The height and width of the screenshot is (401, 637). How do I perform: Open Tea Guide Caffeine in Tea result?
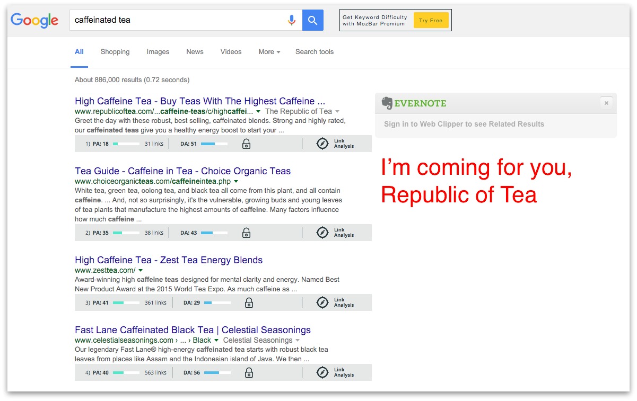point(183,171)
